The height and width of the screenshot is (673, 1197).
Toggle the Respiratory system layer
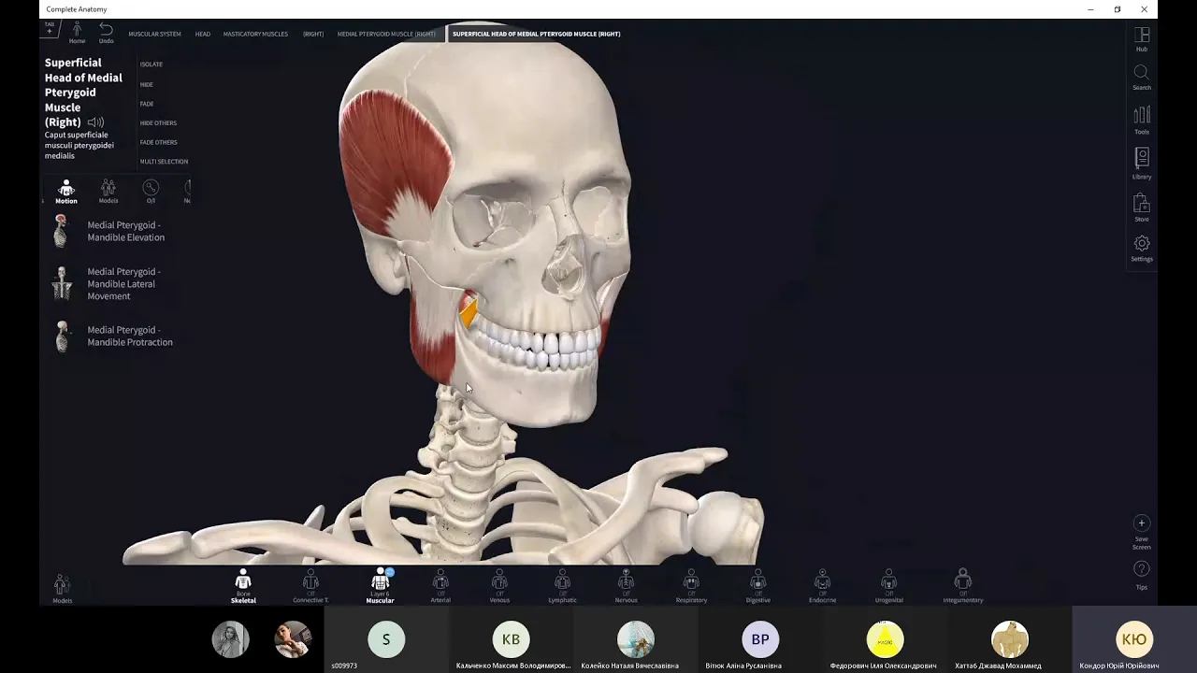pos(691,586)
